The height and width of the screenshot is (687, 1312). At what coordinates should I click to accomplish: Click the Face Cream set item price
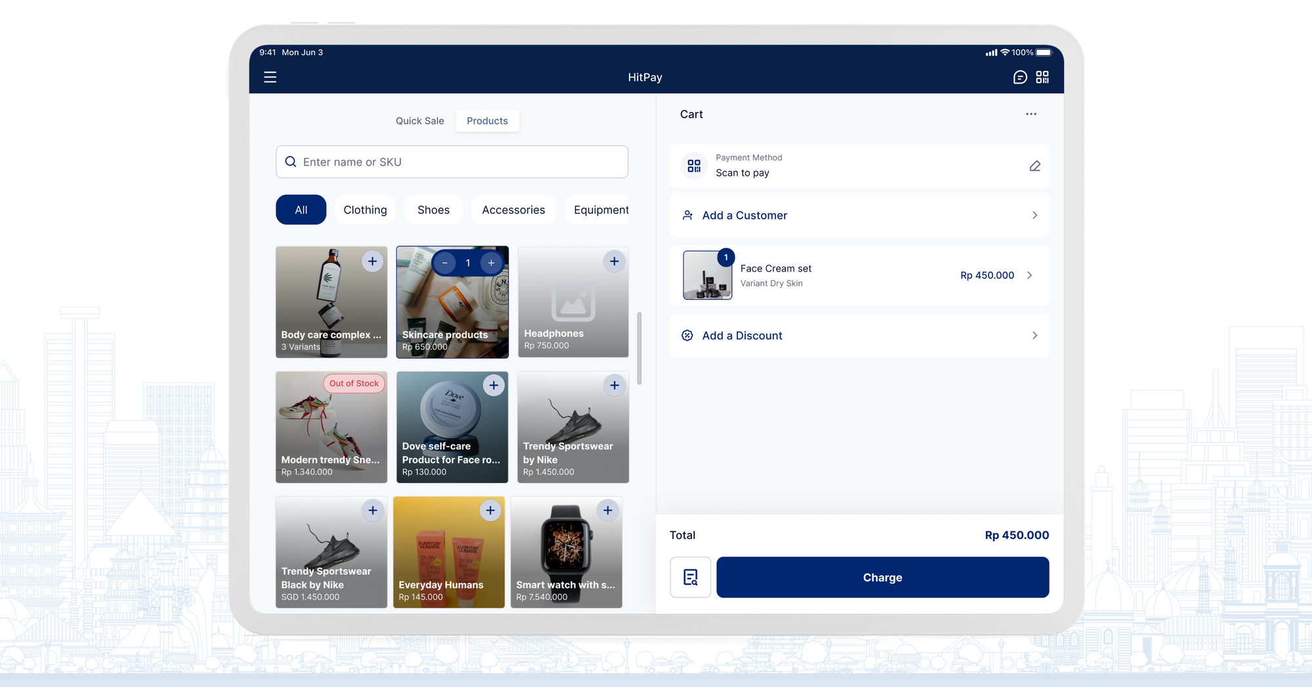[x=987, y=276]
